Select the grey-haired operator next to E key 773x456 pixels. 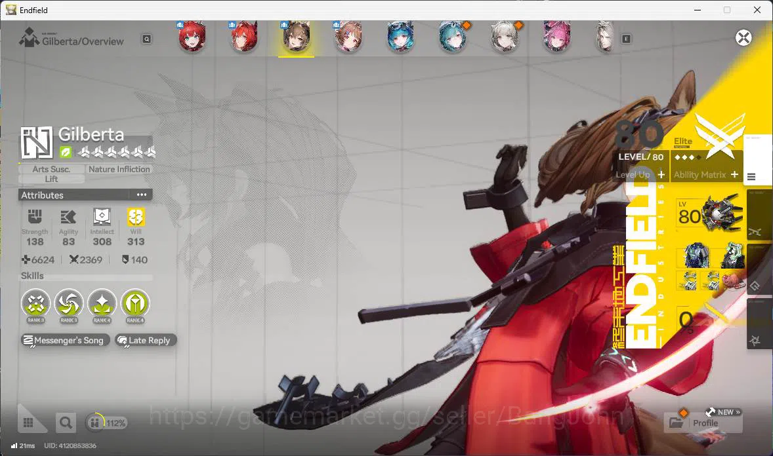pos(606,37)
